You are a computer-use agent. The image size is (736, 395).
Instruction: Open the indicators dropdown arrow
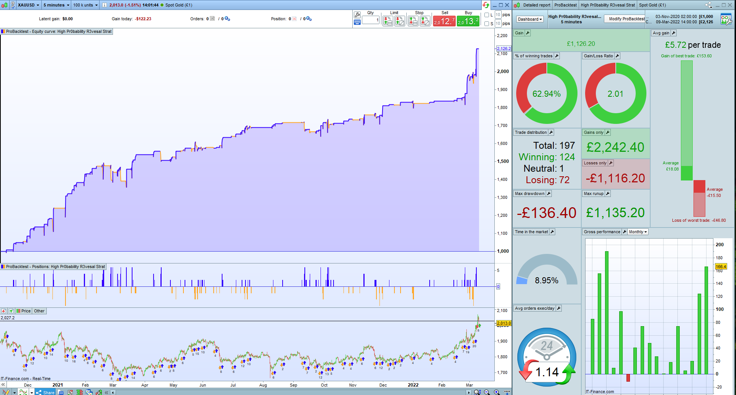tap(32, 392)
